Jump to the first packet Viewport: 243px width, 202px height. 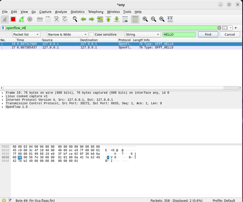(x=108, y=19)
